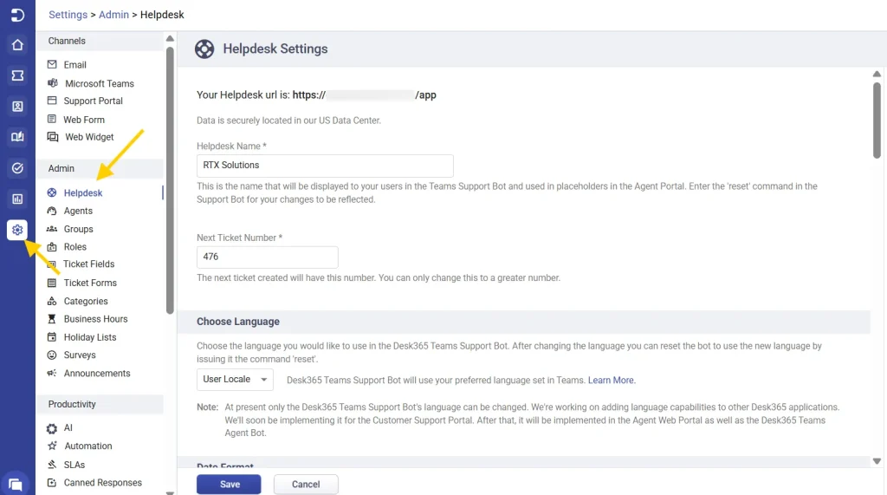Screen dimensions: 887x495
Task: Click the circled checkmark icon in left rail
Action: (x=17, y=168)
